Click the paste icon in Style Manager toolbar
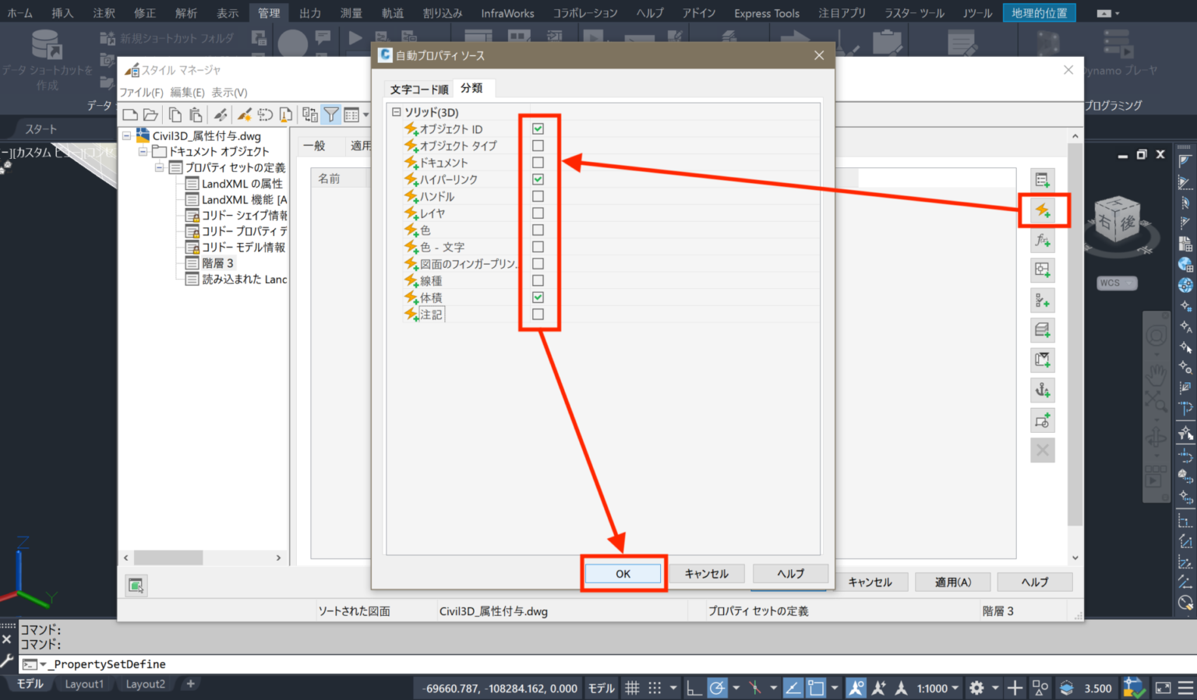The height and width of the screenshot is (700, 1197). [x=195, y=114]
